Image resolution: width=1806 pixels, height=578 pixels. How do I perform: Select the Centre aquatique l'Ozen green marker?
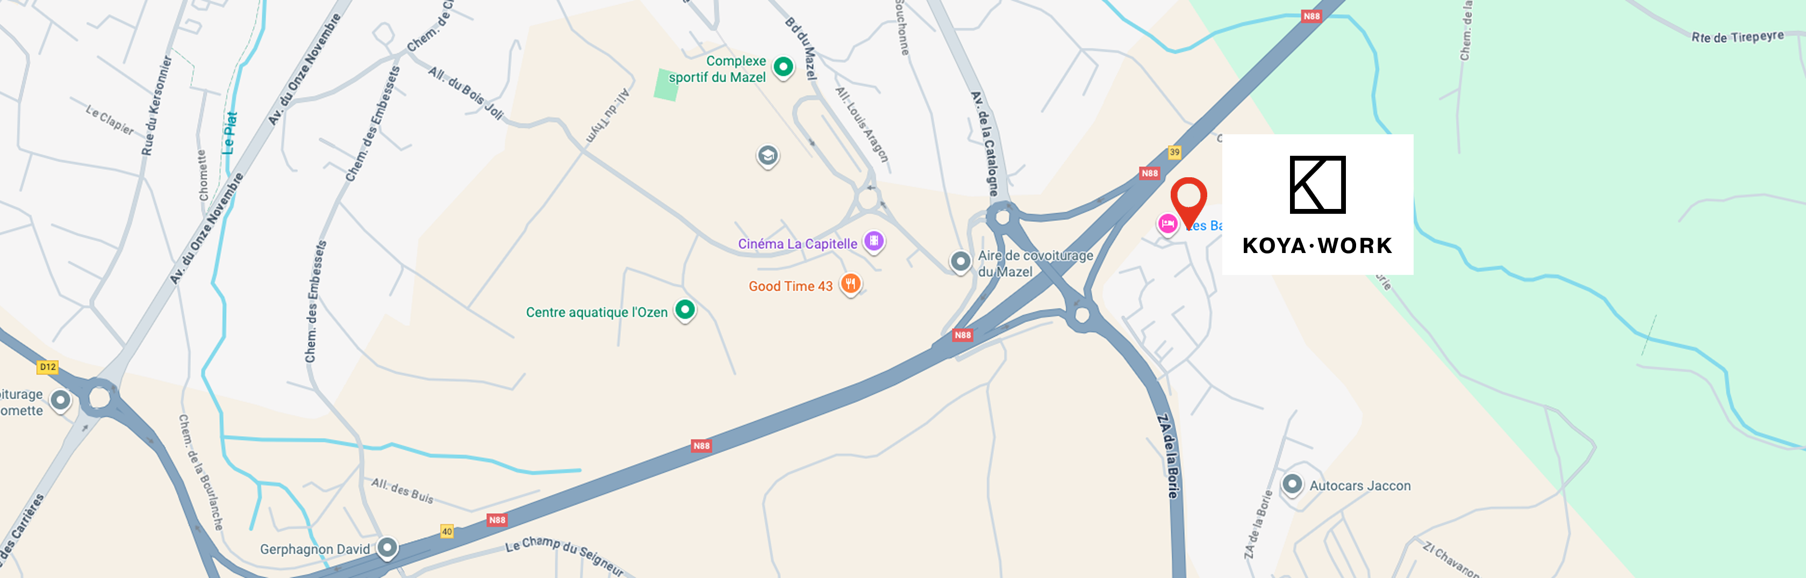click(685, 309)
